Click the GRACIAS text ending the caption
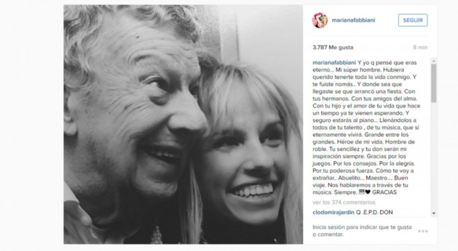Screen dimensions: 458x251 click(384, 192)
